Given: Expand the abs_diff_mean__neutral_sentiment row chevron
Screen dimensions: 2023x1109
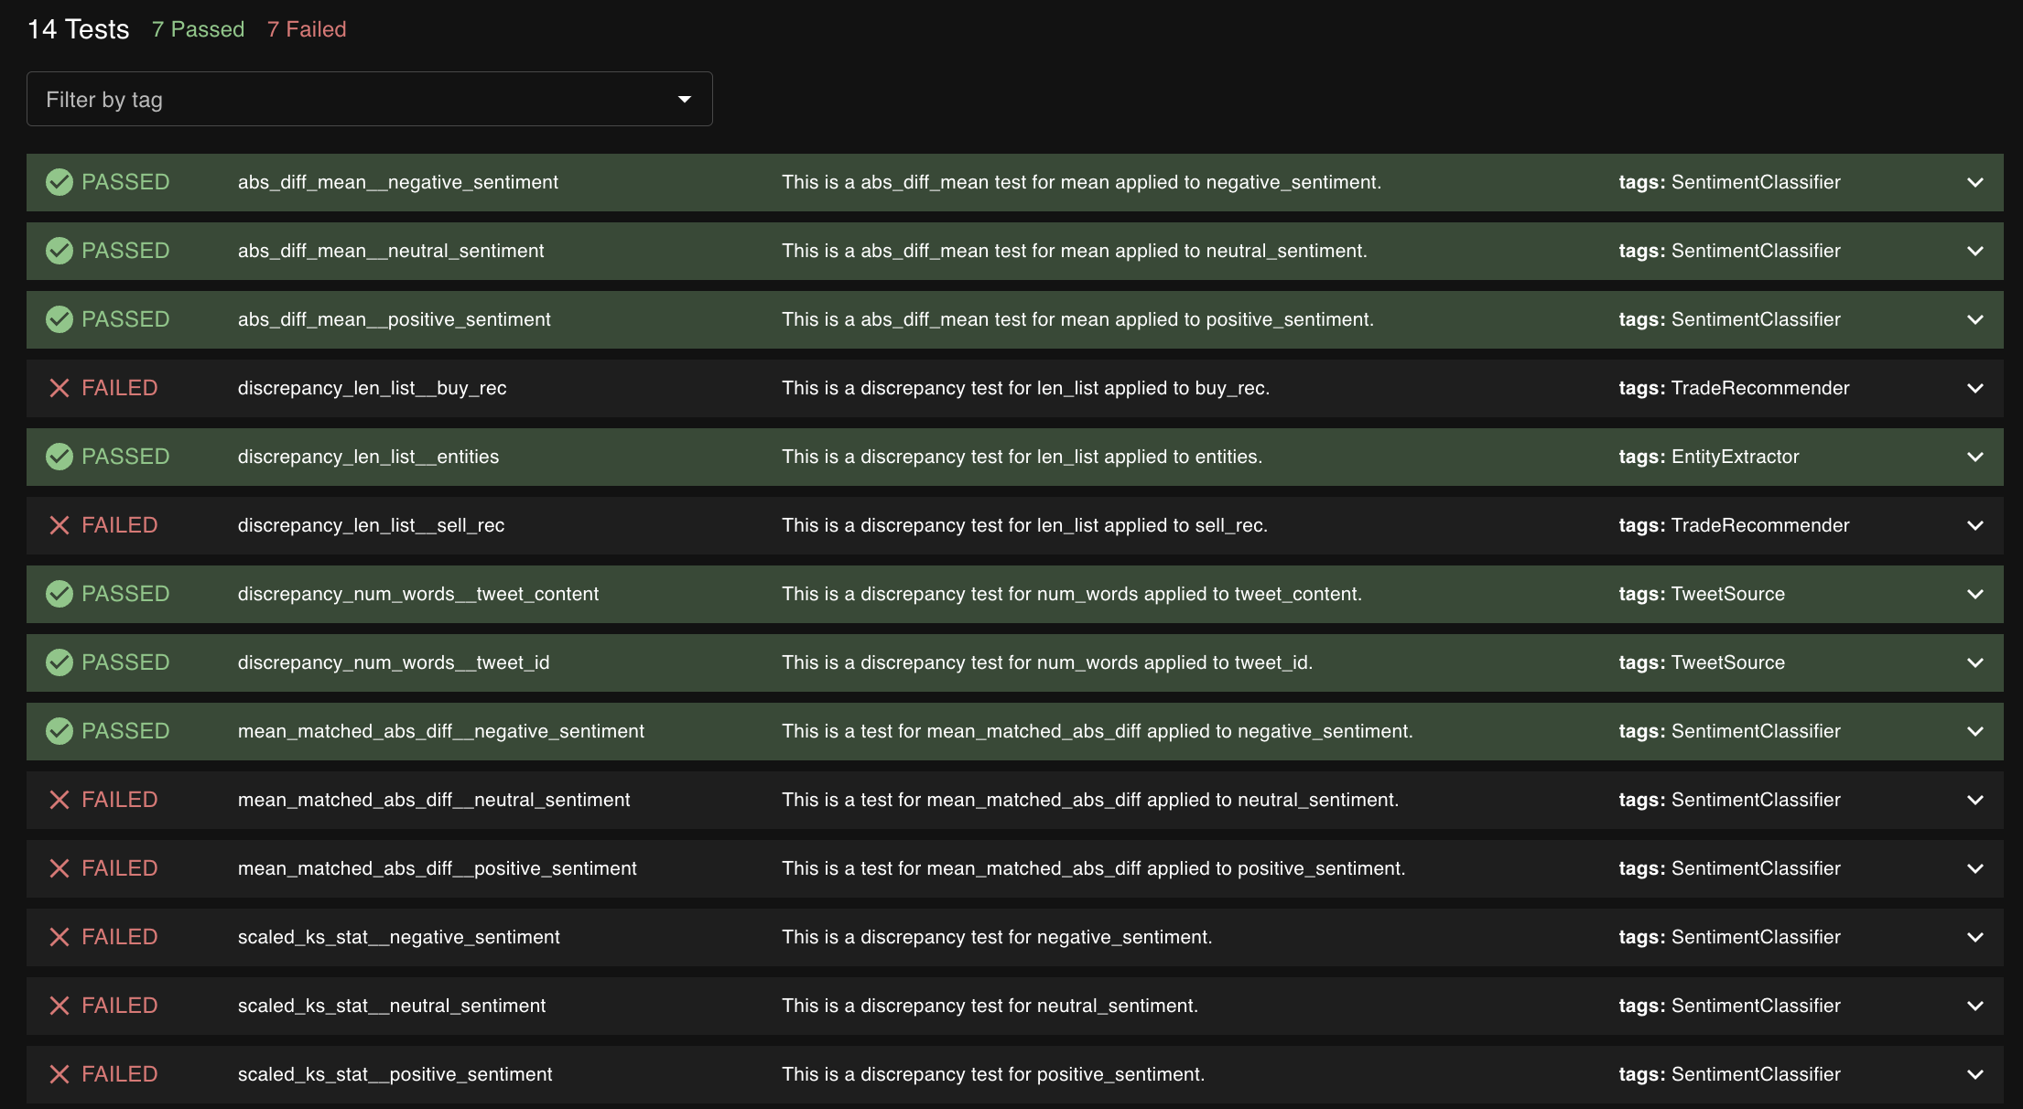Looking at the screenshot, I should coord(1974,251).
